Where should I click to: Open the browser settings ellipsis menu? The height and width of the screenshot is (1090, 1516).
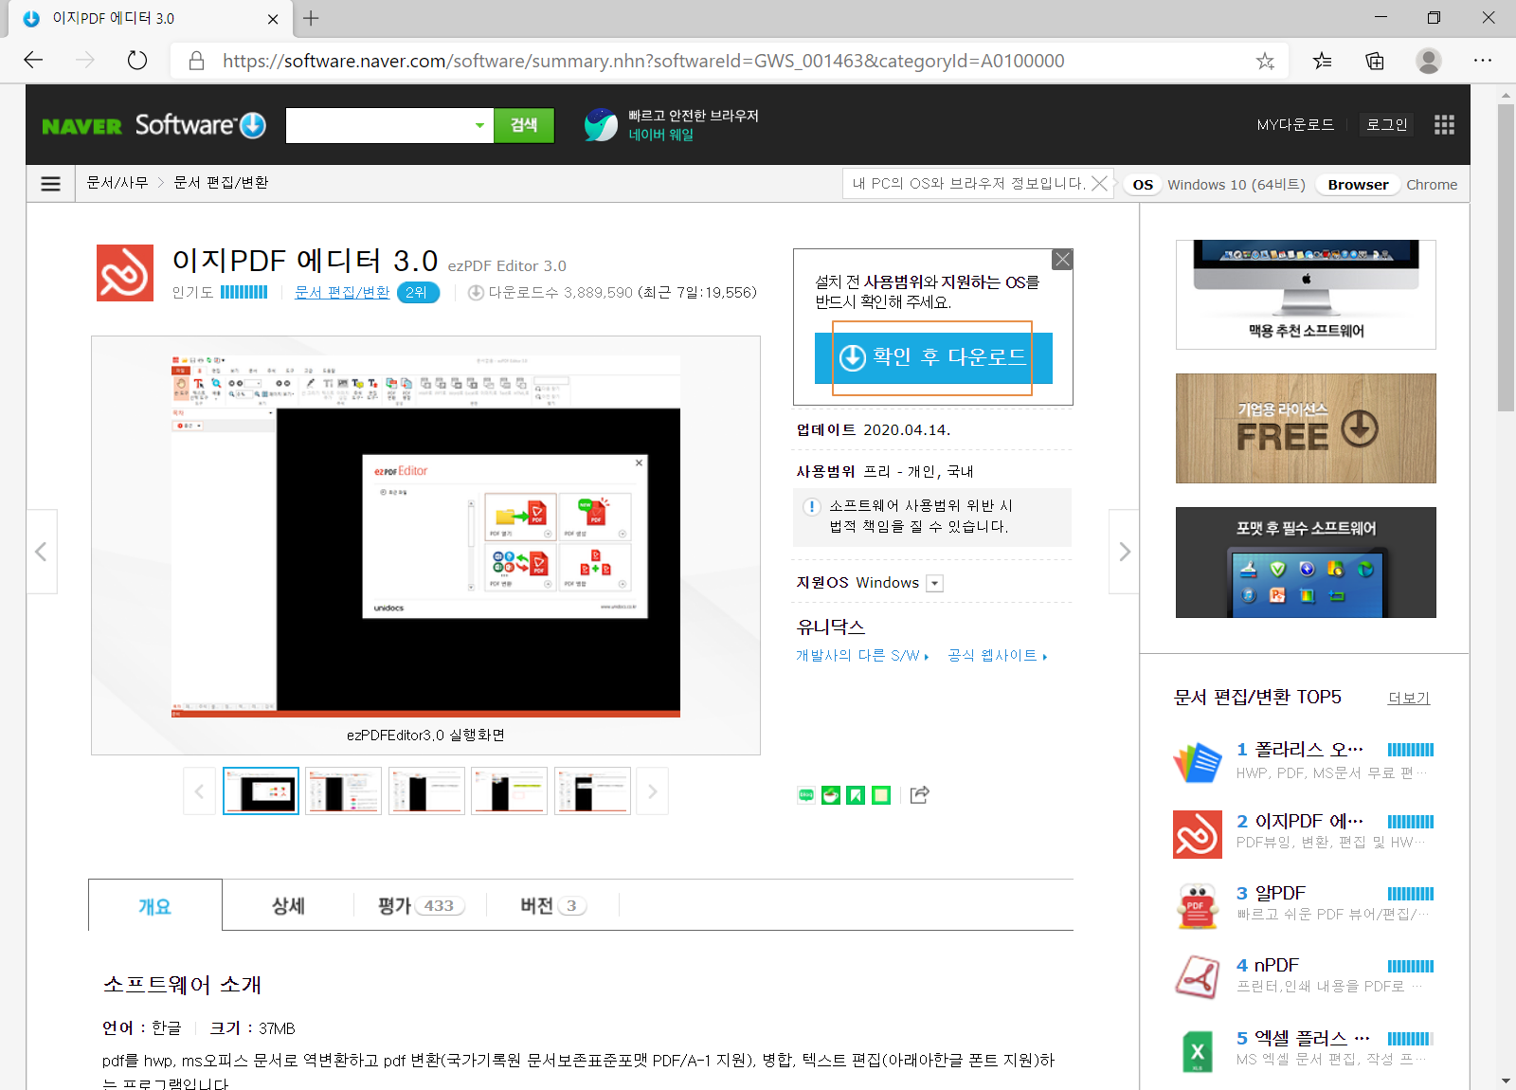pos(1483,61)
